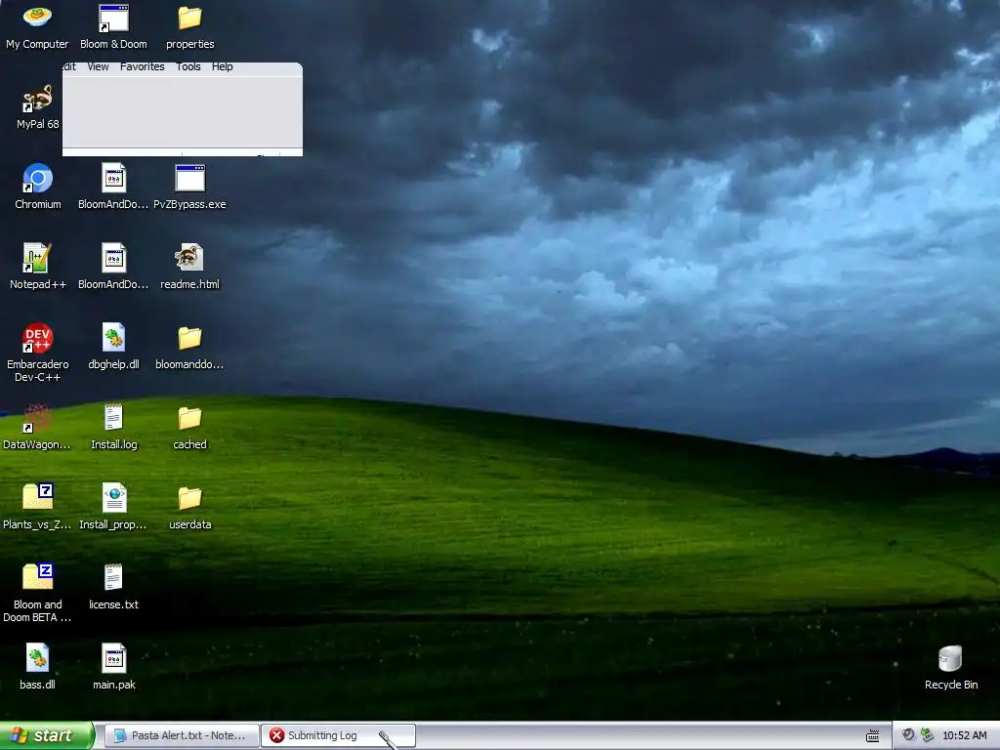Switch to Submitting Log taskbar button

tap(339, 735)
